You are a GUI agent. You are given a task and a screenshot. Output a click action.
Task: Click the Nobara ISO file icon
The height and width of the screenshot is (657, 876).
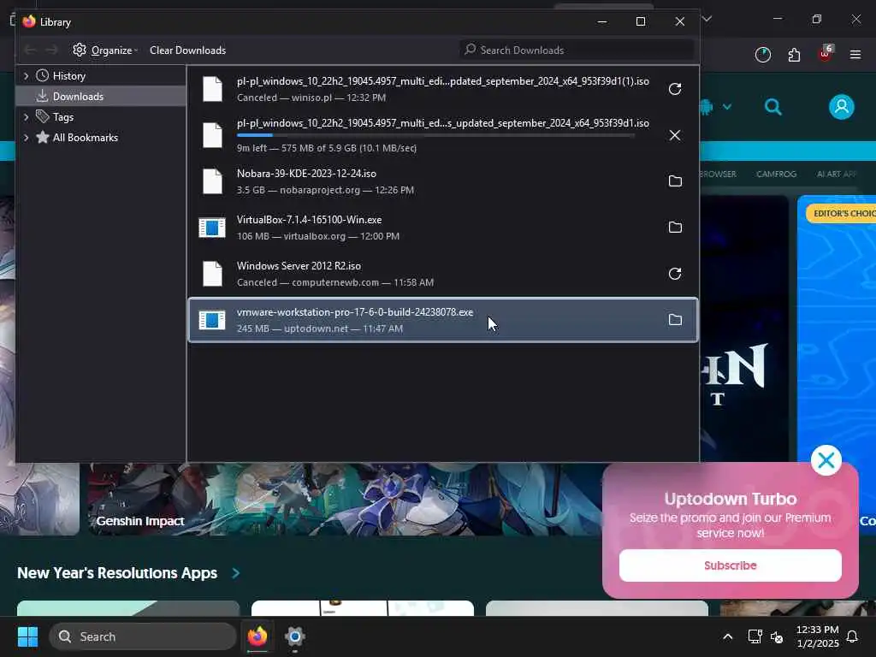(x=212, y=181)
